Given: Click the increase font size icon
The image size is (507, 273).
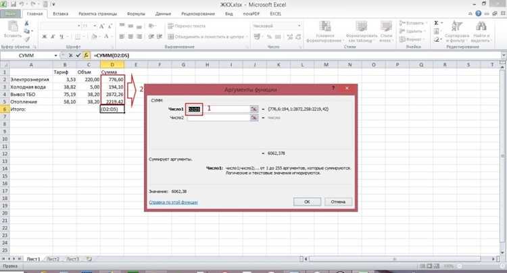Looking at the screenshot, I should tap(102, 26).
